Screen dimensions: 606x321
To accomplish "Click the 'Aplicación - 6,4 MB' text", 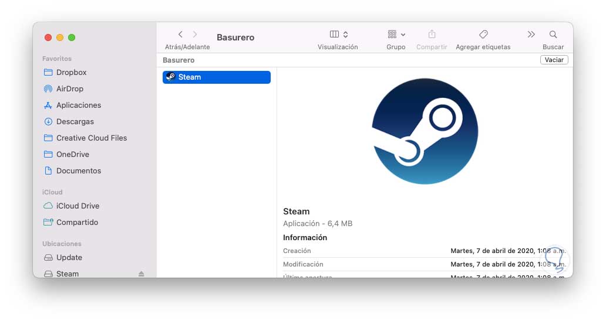I will pyautogui.click(x=318, y=224).
